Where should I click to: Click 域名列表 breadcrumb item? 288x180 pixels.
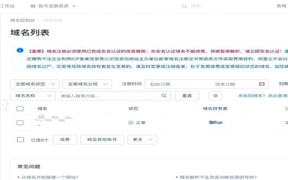(x=53, y=20)
